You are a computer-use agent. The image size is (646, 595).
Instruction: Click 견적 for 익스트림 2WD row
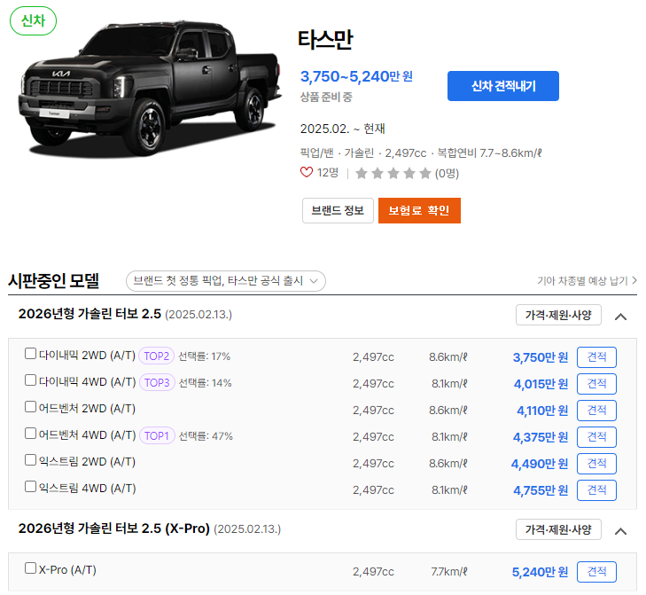[596, 464]
